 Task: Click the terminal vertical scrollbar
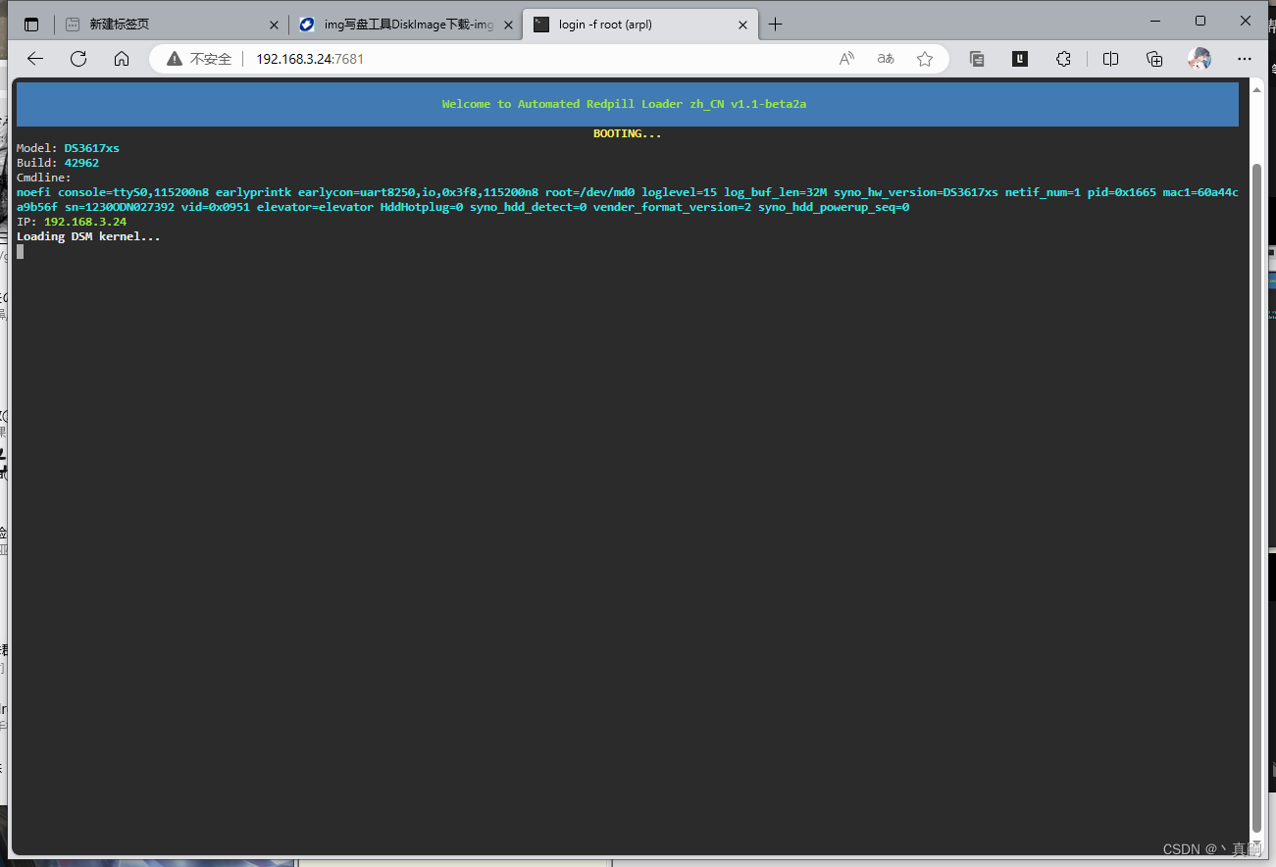(x=1257, y=497)
